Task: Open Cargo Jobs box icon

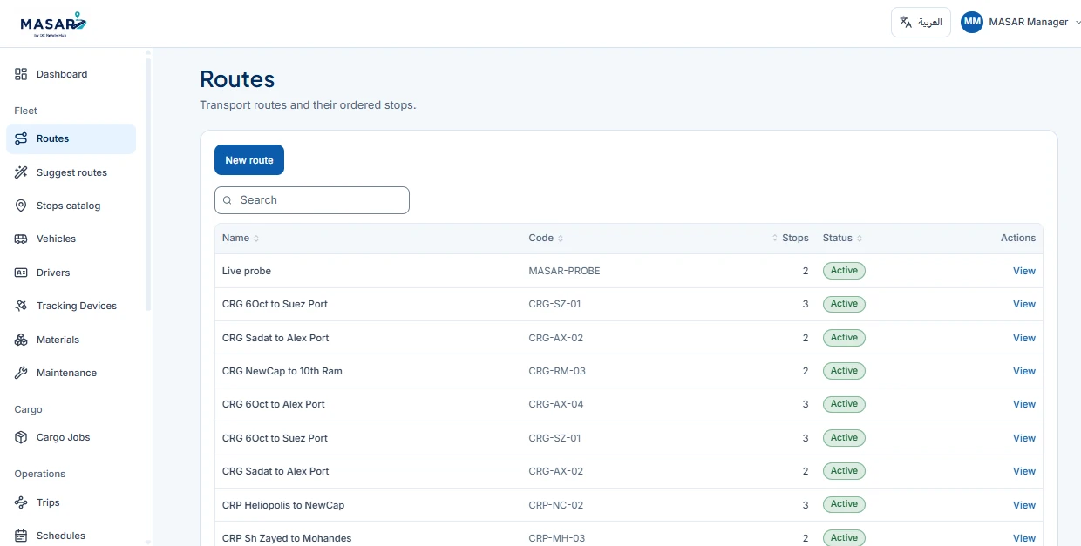Action: pyautogui.click(x=21, y=437)
